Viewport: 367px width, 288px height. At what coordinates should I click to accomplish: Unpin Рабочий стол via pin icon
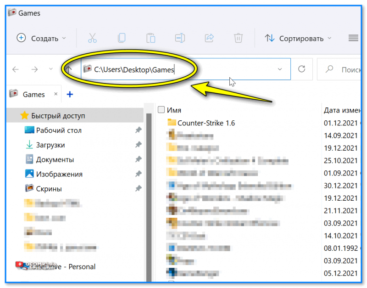click(x=139, y=130)
